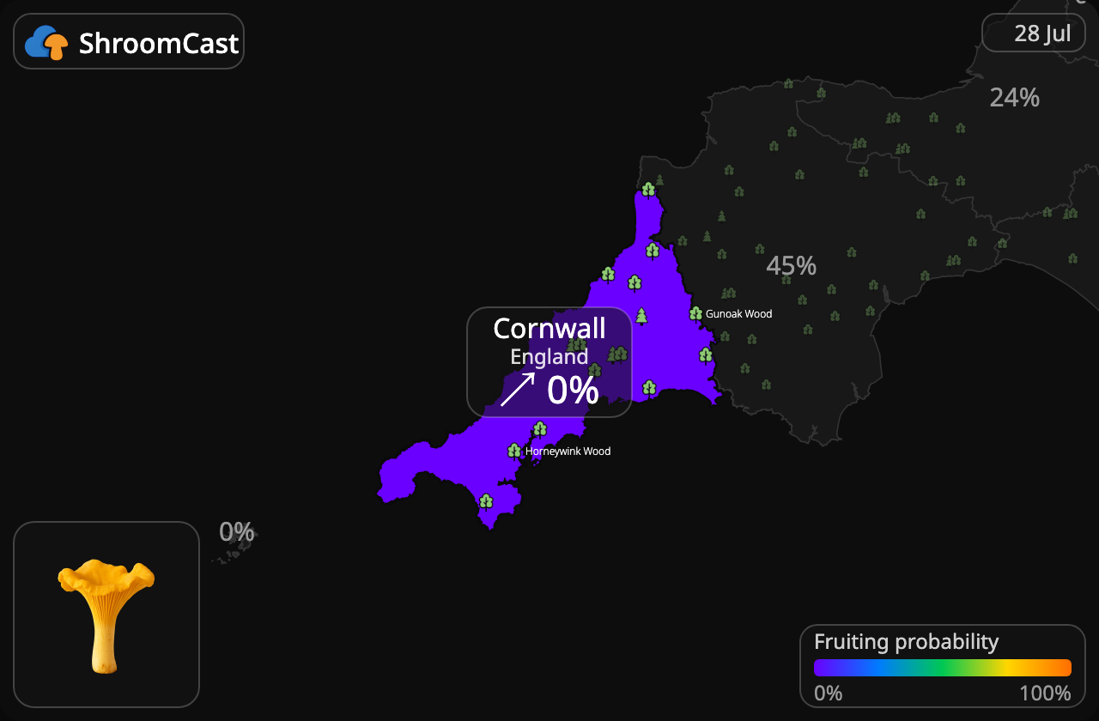Click the England subtitle in the tooltip
The height and width of the screenshot is (721, 1099).
(x=549, y=356)
